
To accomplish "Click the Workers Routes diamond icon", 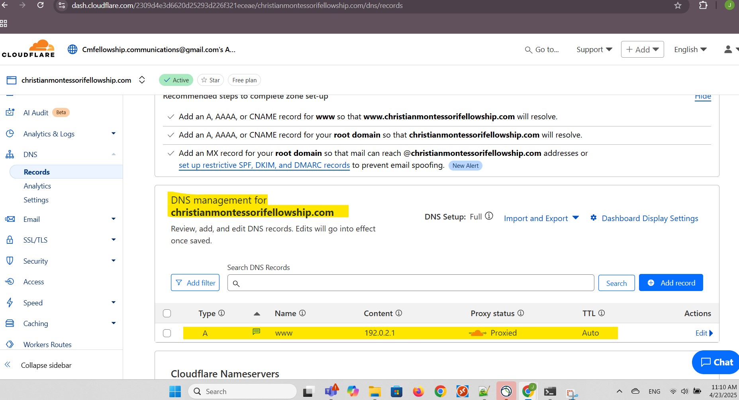I will coord(10,344).
